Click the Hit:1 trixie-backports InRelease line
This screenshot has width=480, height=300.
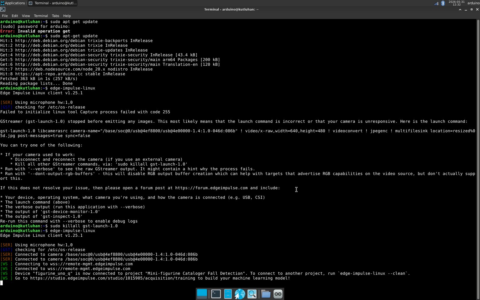(76, 41)
